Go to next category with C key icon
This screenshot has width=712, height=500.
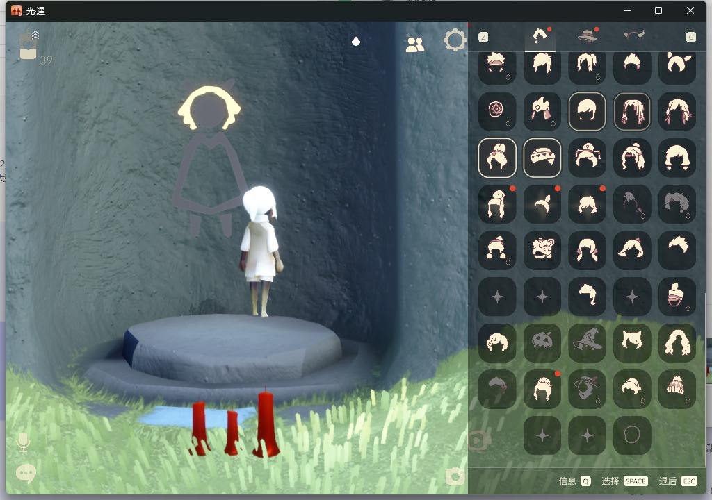click(690, 37)
